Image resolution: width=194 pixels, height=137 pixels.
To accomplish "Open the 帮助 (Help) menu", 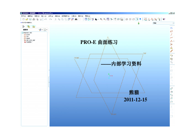I will tap(88, 16).
